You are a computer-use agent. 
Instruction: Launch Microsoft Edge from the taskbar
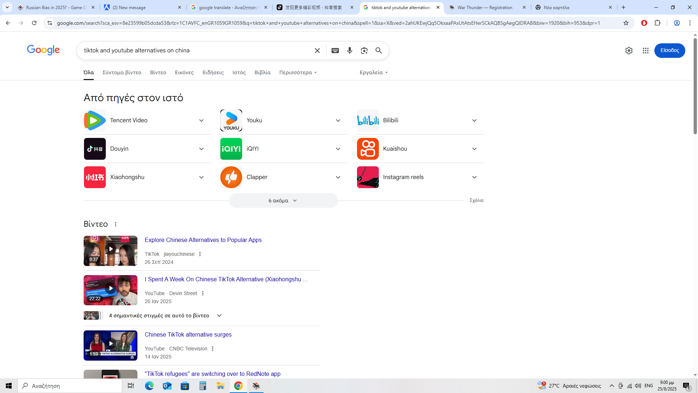(x=149, y=386)
